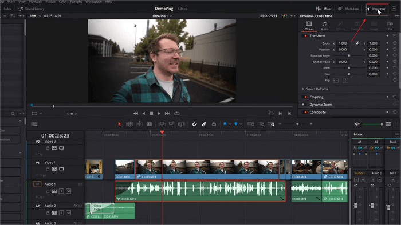401x225 pixels.
Task: Mute the Audio 1 track
Action: tap(68, 191)
